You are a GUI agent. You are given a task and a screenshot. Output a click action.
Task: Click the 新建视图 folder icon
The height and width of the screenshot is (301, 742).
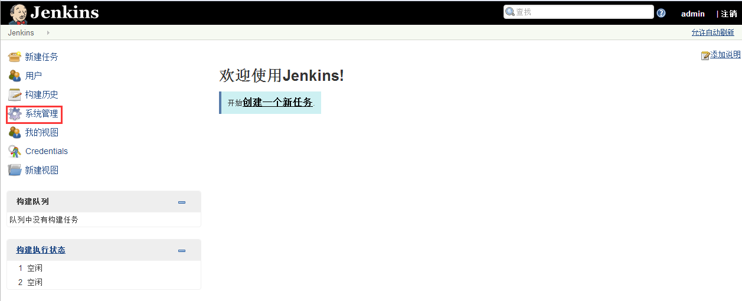[15, 170]
